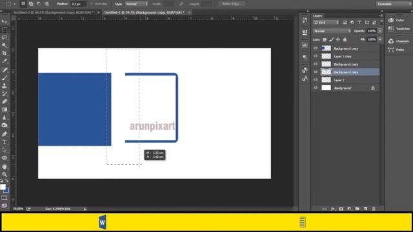Open the Swatches panel
This screenshot has width=413, height=232.
pos(399,28)
